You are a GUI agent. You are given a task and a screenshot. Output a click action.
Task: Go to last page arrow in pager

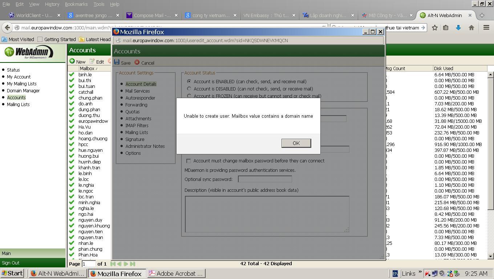click(133, 264)
